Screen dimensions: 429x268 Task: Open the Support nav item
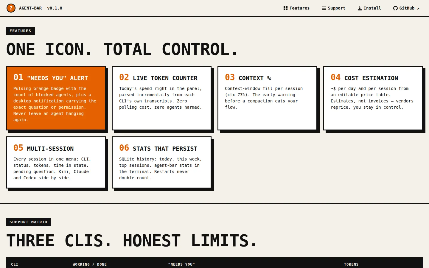334,8
